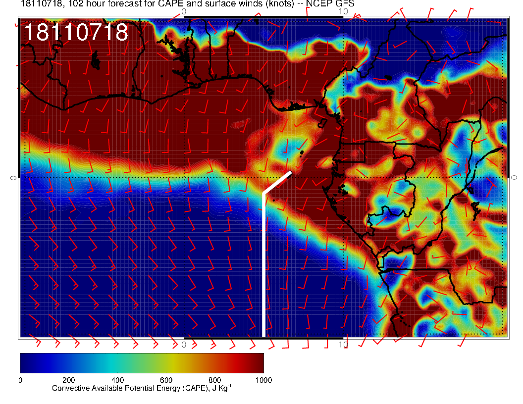Click the bottom axis longitude 10 label

343,344
